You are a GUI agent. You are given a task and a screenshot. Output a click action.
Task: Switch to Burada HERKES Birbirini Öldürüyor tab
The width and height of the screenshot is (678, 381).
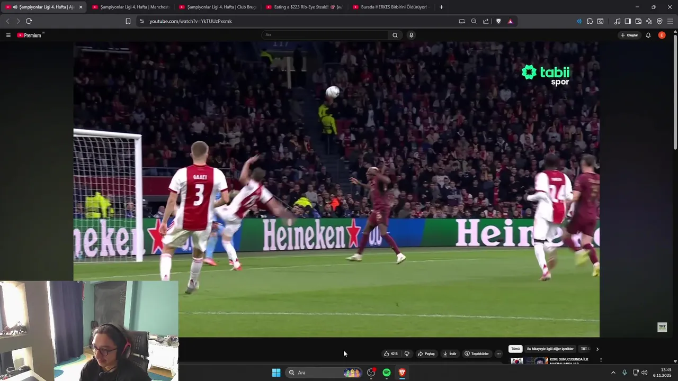[x=391, y=7]
